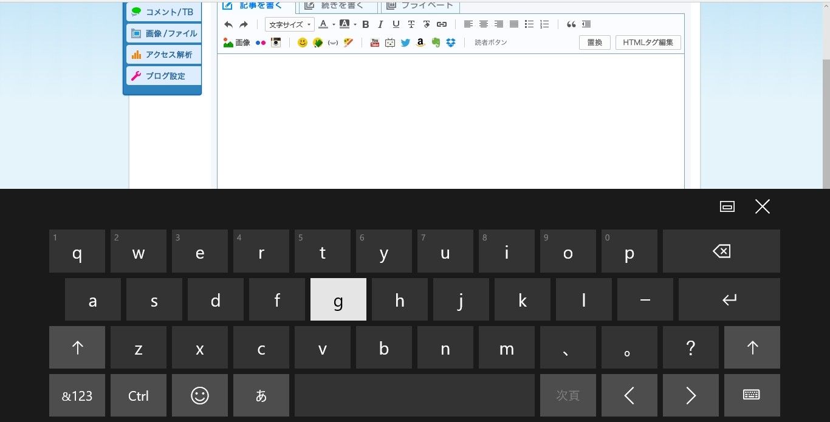This screenshot has width=830, height=422.
Task: Insert a hyperlink with the chain icon
Action: [x=442, y=24]
